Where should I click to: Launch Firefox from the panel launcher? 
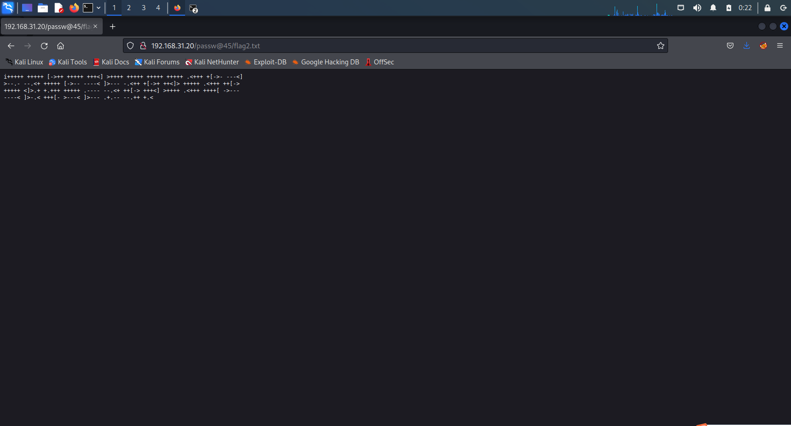click(74, 8)
